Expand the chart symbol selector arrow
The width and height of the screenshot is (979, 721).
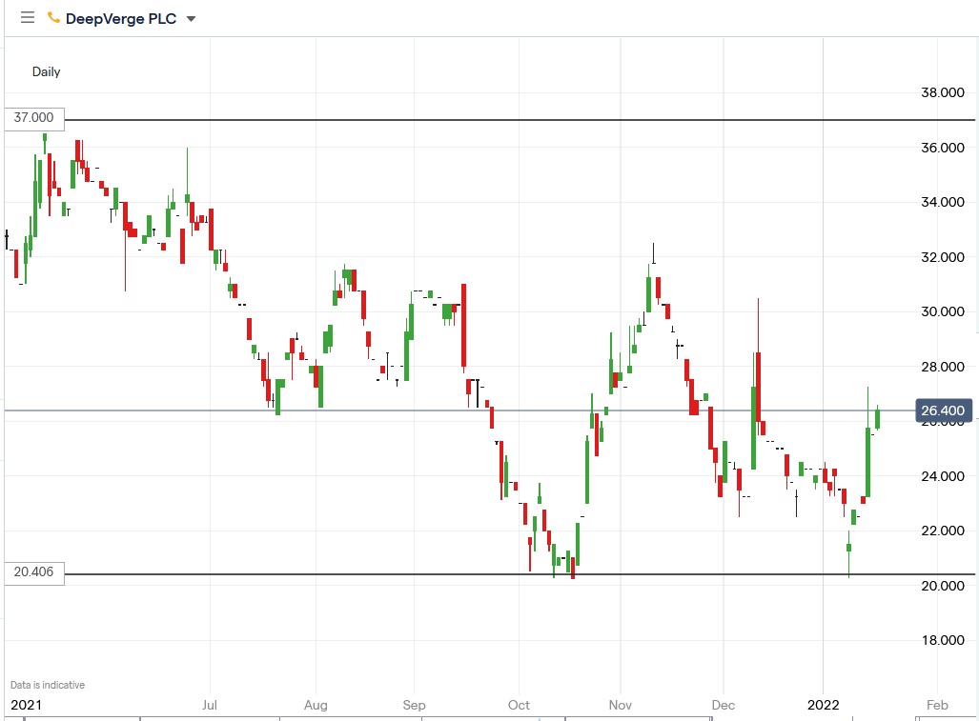190,18
